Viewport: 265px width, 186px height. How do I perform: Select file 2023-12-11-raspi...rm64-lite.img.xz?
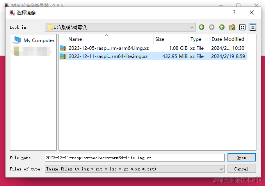[108, 56]
